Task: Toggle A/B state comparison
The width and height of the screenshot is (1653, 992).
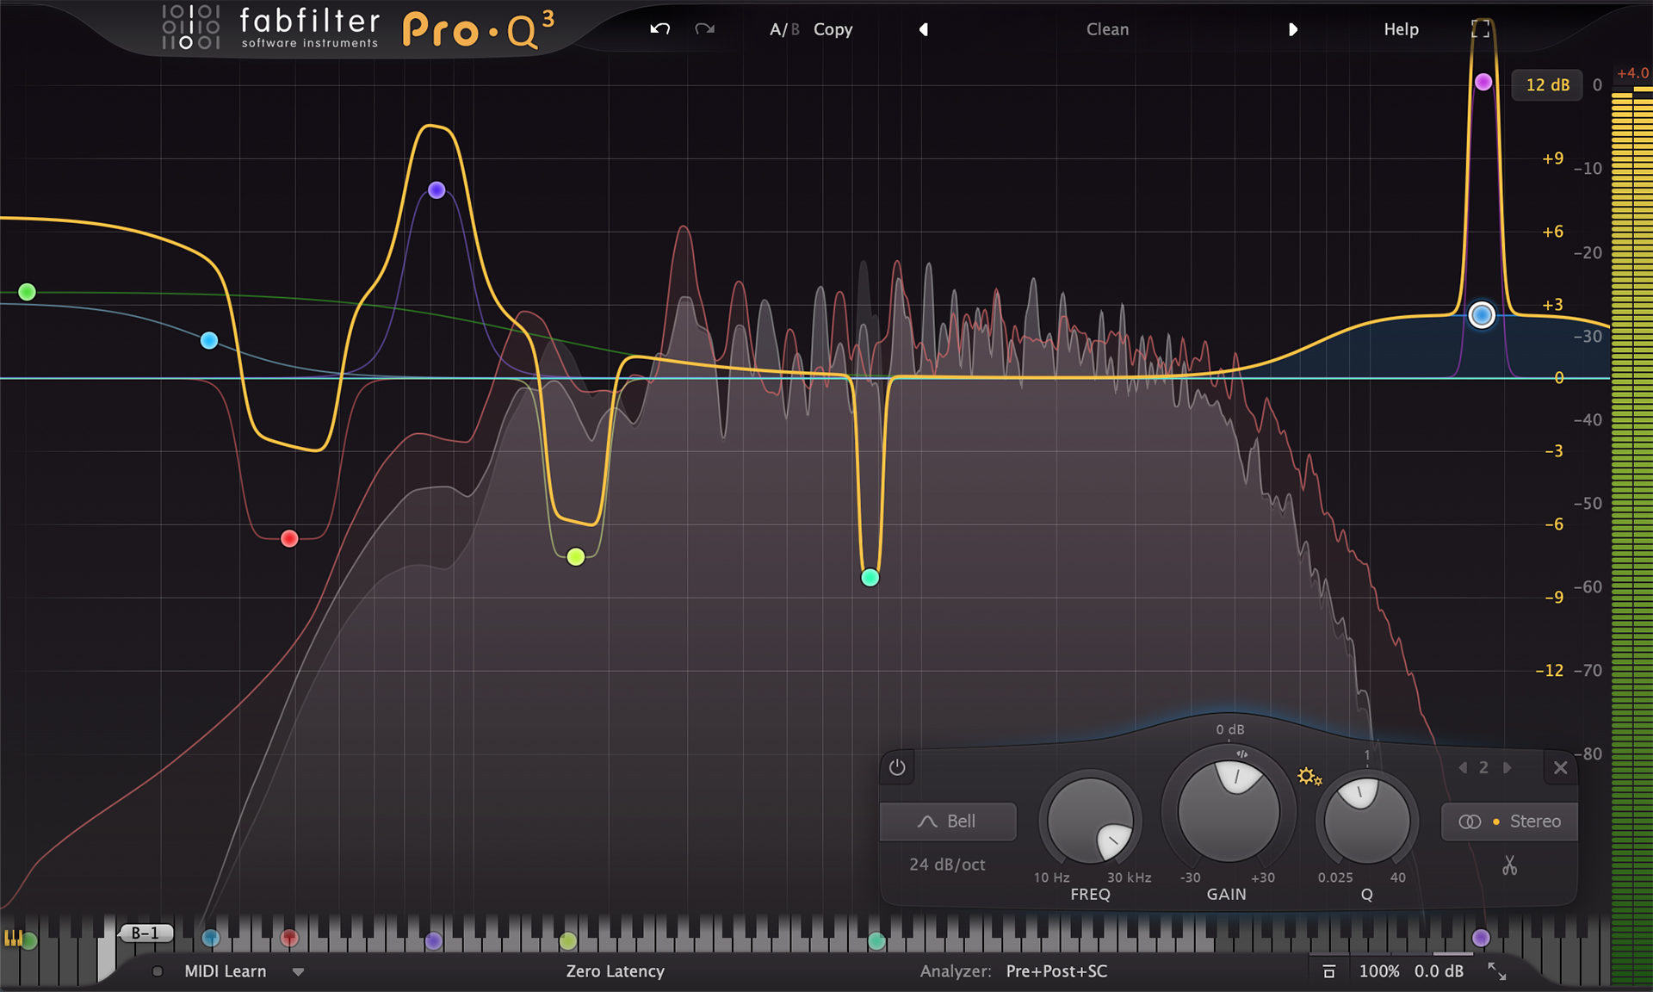Action: click(x=784, y=29)
